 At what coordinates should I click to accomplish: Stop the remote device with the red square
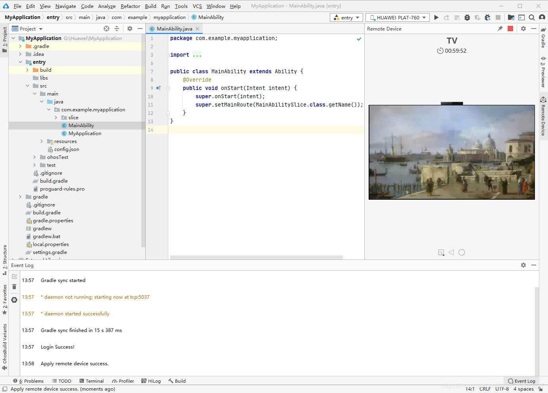coord(510,29)
